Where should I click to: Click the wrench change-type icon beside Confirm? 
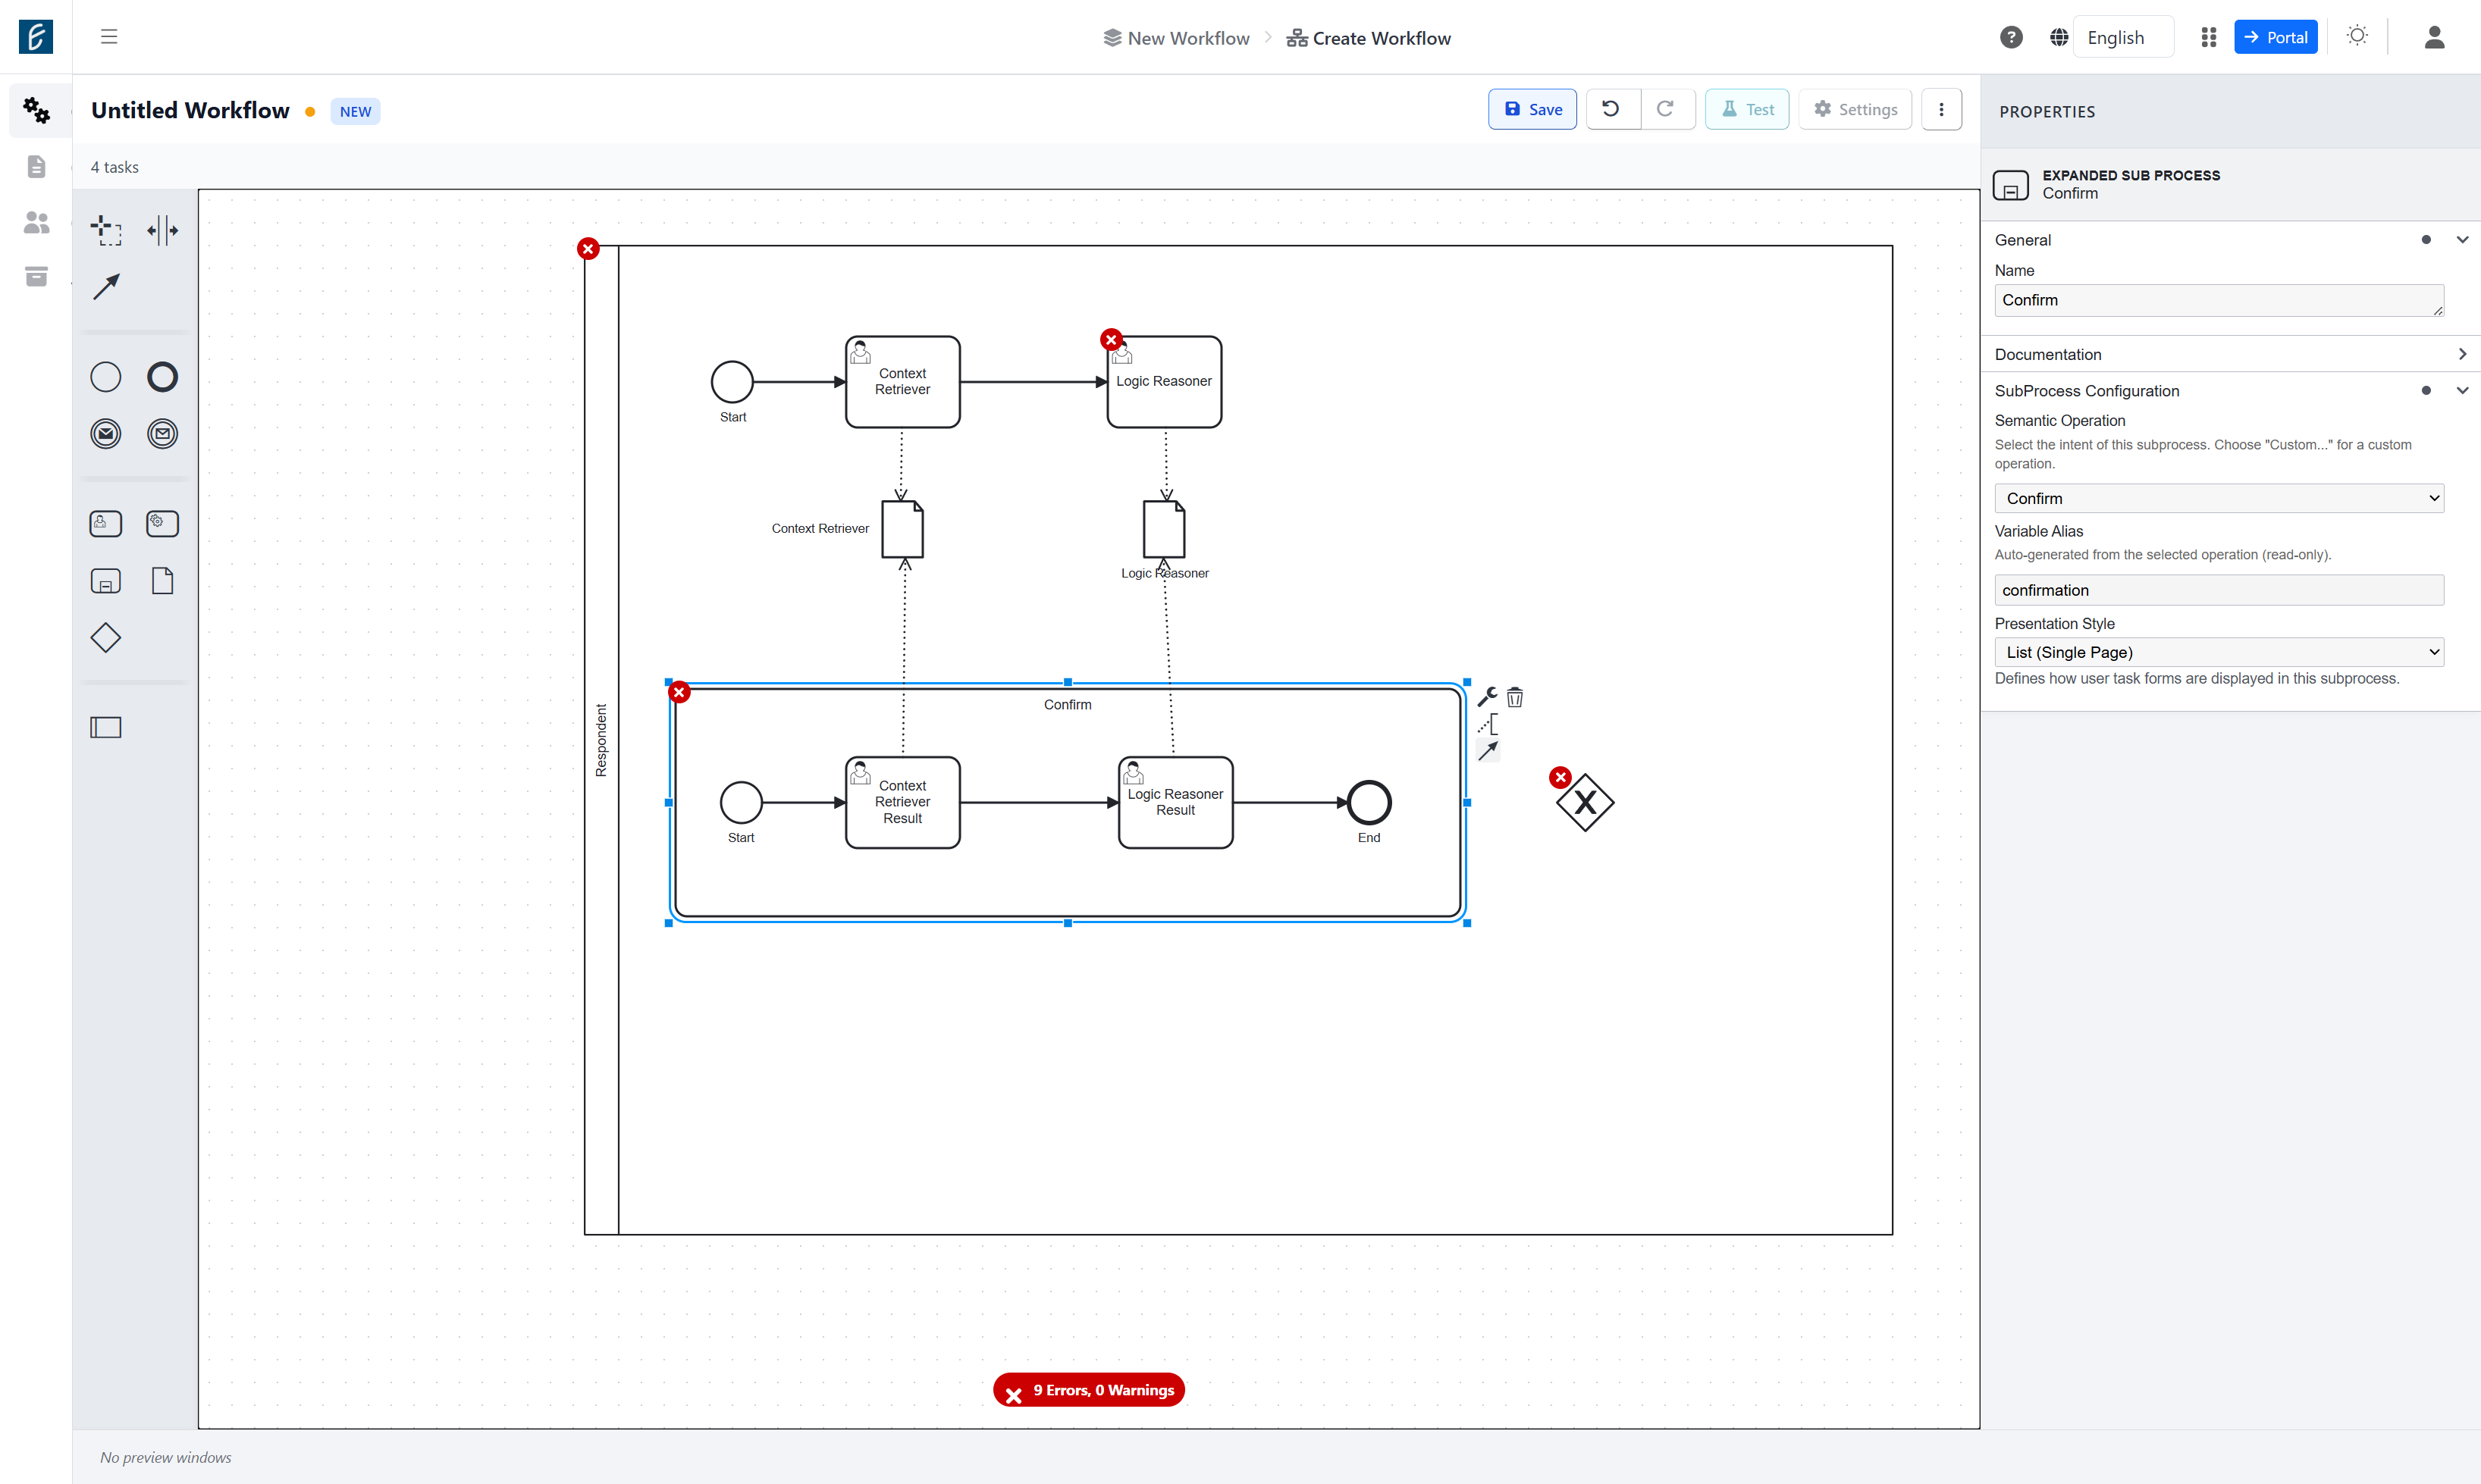(1488, 697)
